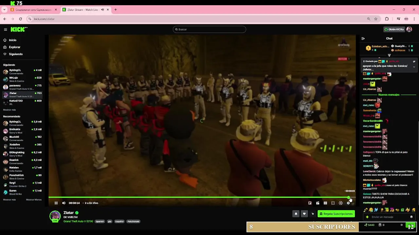This screenshot has height=235, width=419.
Task: Click sparkle icon in message box
Action: click(367, 217)
